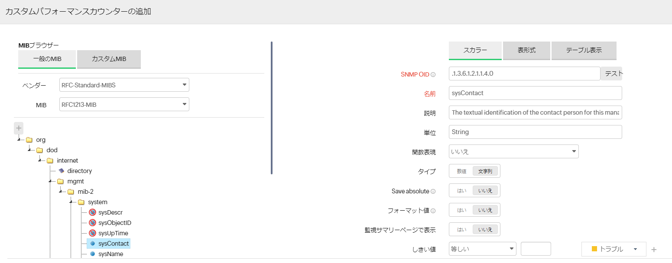The height and width of the screenshot is (263, 672).
Task: Enable 監視サマリーページで表示 with はい
Action: 461,230
